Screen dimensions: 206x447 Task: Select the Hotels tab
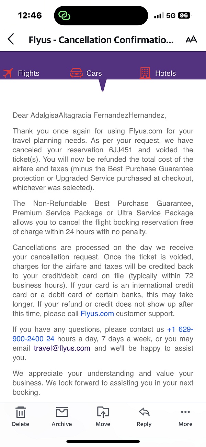tap(166, 73)
